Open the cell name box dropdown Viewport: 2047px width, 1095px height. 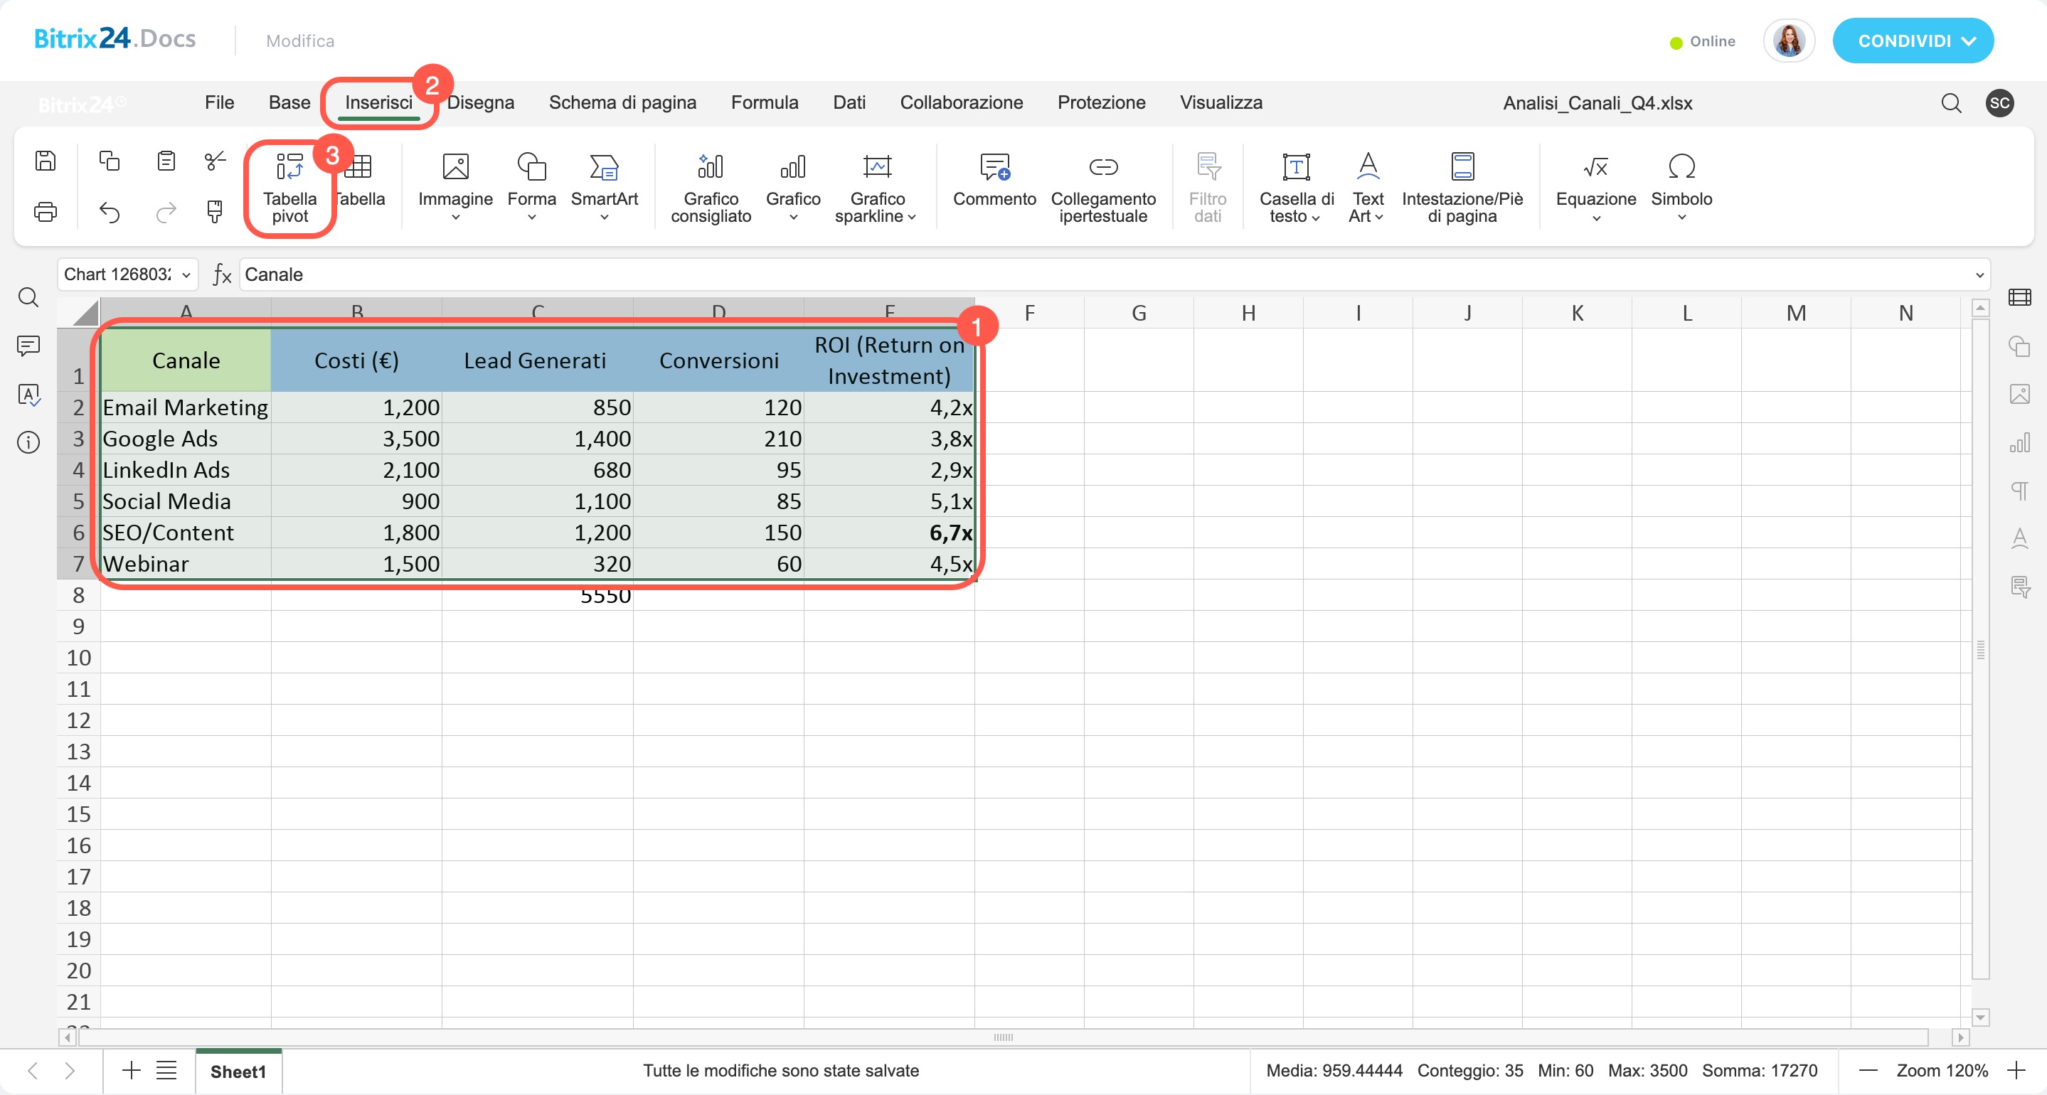[x=186, y=275]
